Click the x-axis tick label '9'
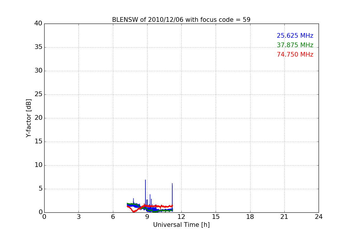The image size is (354, 236). [147, 217]
